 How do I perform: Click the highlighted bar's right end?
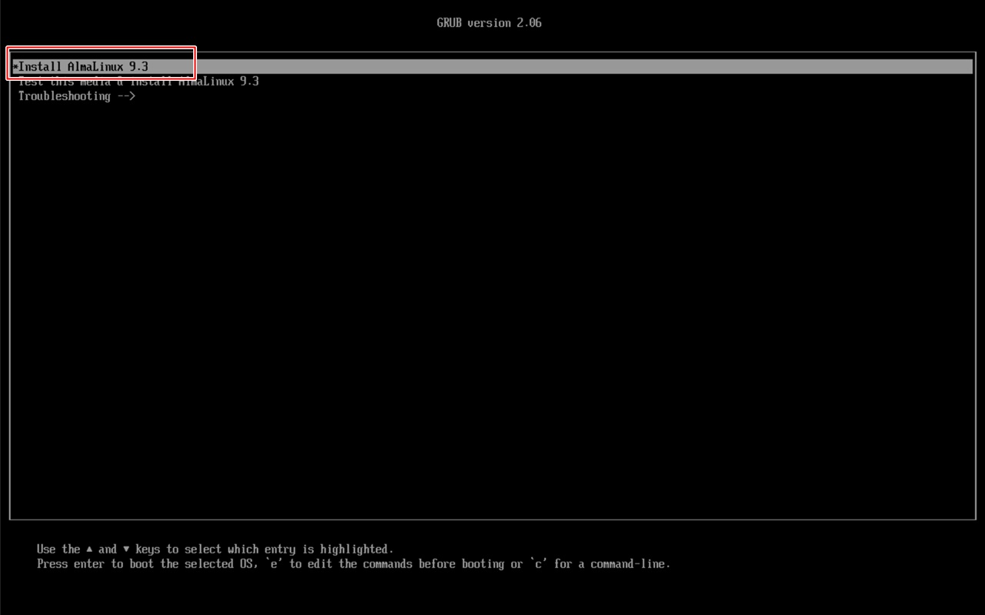[x=966, y=67]
